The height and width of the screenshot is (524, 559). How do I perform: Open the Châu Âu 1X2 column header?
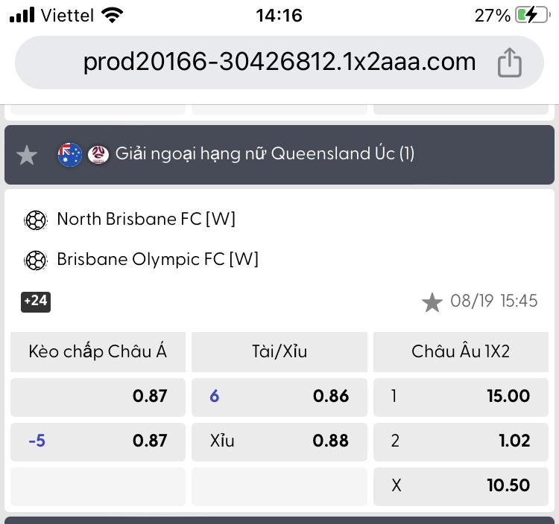click(461, 352)
